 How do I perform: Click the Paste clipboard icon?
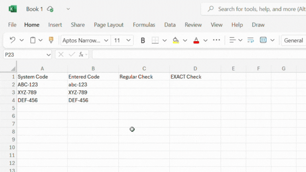click(x=33, y=40)
